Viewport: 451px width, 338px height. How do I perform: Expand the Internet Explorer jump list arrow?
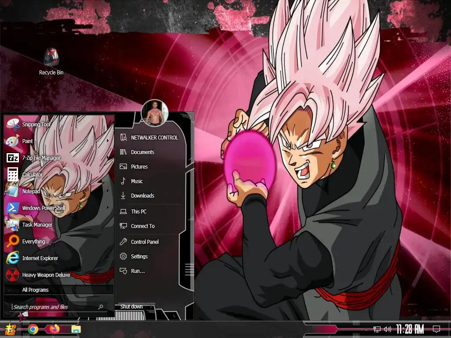pos(108,258)
